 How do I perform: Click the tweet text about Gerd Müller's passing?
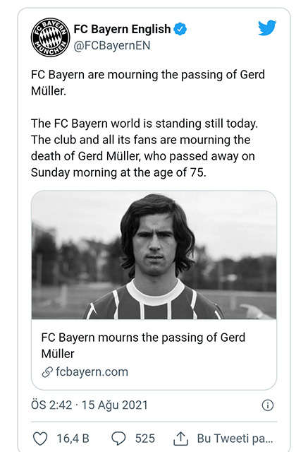click(148, 83)
